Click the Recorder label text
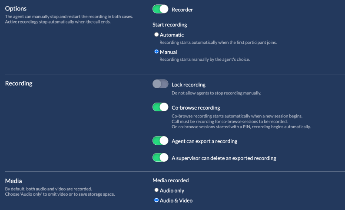Screen dimensions: 345x210 coord(182,10)
